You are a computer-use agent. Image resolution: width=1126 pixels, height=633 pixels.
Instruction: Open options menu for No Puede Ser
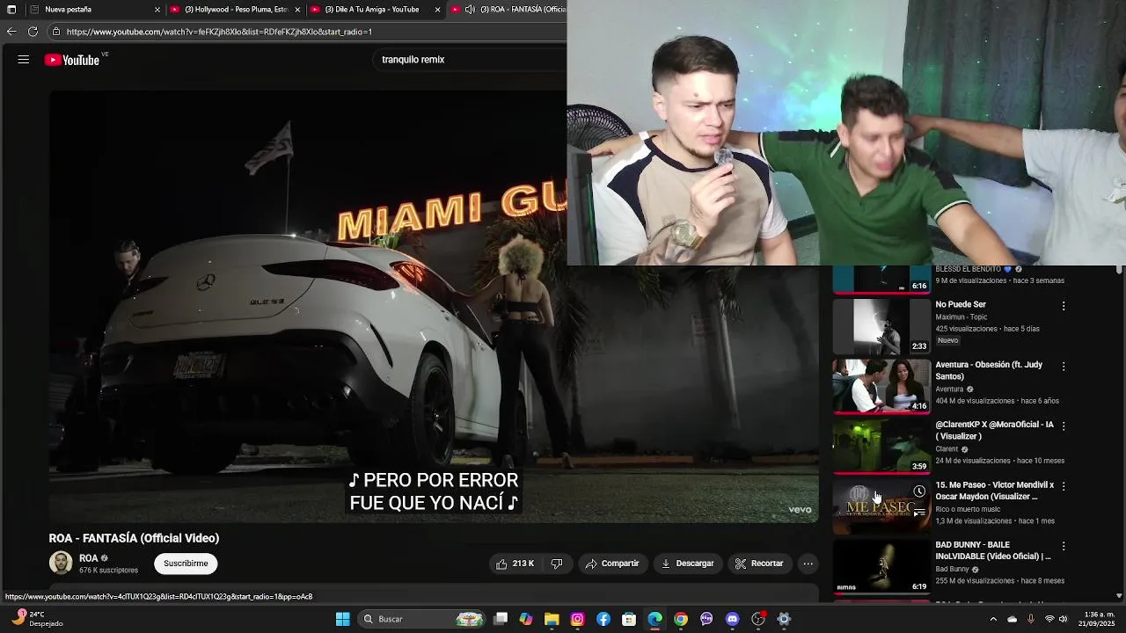(x=1064, y=306)
